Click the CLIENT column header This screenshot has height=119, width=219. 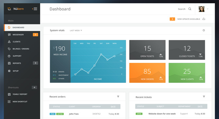pyautogui.click(x=72, y=107)
